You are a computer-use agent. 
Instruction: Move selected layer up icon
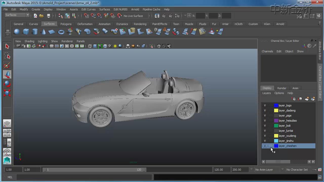point(294,99)
